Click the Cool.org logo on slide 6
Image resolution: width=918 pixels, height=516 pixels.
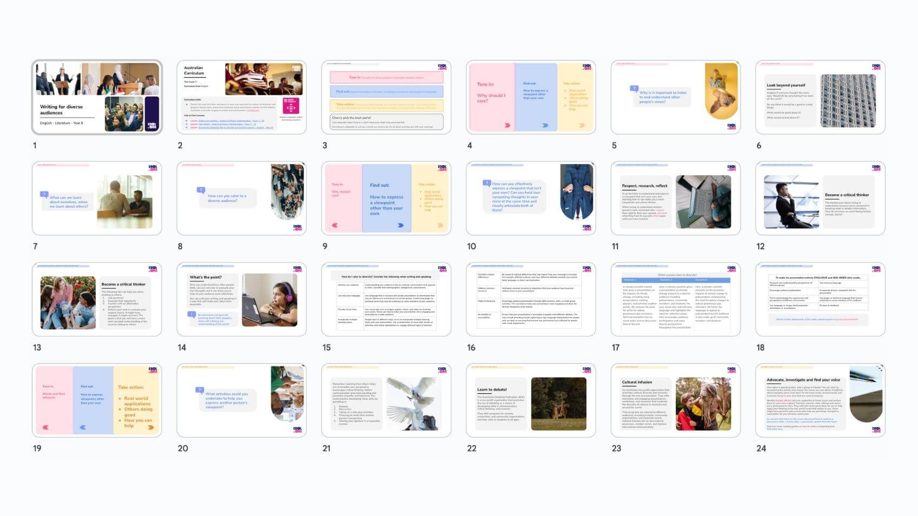click(876, 67)
